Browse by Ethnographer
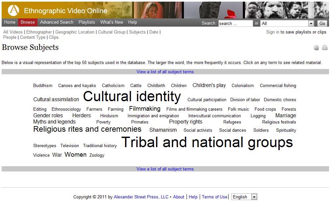This screenshot has height=203, width=332. click(39, 32)
